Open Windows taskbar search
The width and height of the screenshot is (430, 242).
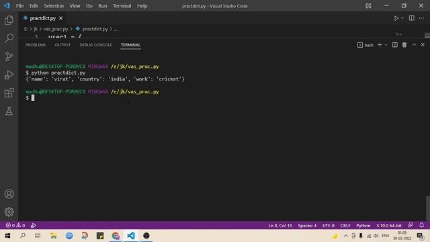point(23,236)
